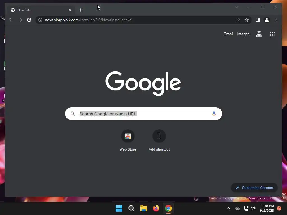Open Google Images link
The width and height of the screenshot is (287, 215).
tap(243, 34)
